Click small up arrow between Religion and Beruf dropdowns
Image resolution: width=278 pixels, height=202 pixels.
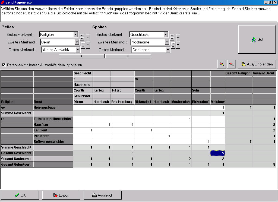pyautogui.click(x=82, y=36)
